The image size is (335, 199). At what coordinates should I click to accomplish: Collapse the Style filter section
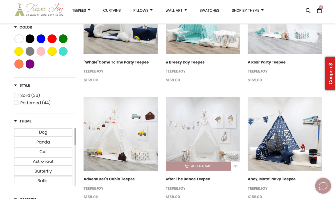16,85
